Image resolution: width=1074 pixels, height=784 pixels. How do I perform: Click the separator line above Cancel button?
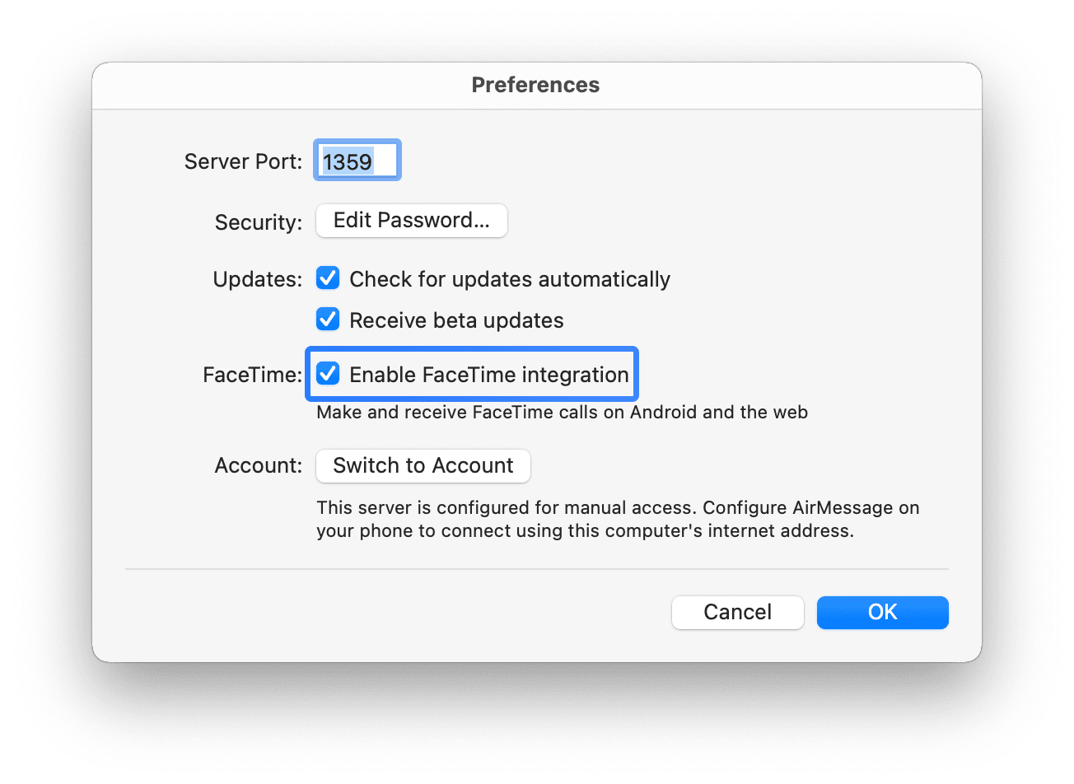click(x=536, y=569)
